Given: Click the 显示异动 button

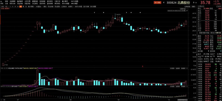Looking at the screenshot, I should coord(86,6).
